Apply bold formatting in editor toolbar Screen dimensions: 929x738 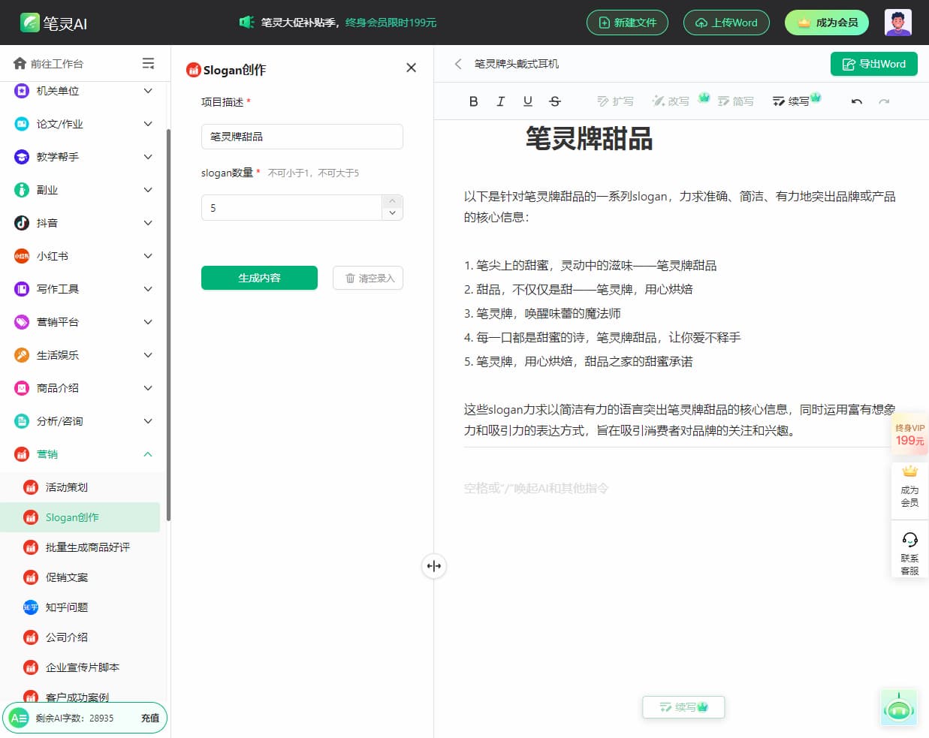[473, 101]
